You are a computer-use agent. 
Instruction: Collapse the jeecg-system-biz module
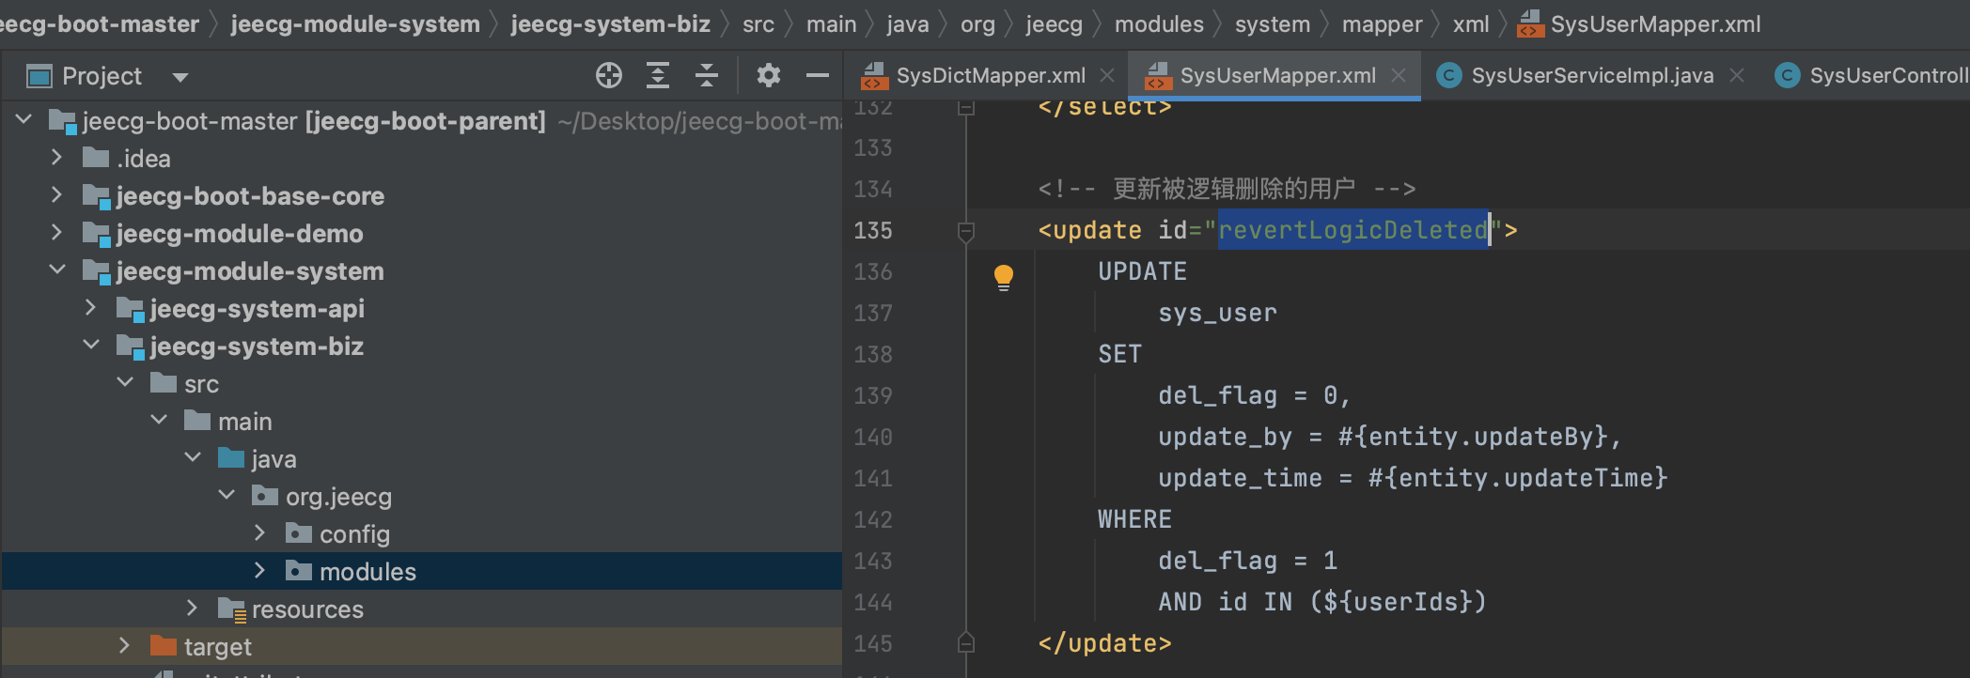click(91, 345)
